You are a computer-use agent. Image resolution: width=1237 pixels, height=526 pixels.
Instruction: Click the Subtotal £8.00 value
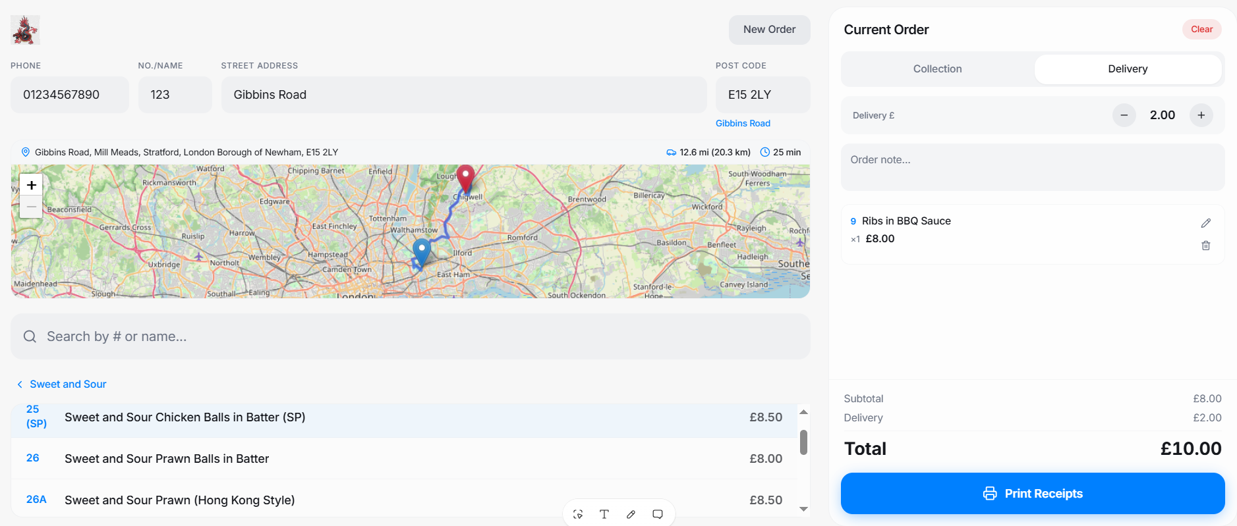1207,399
